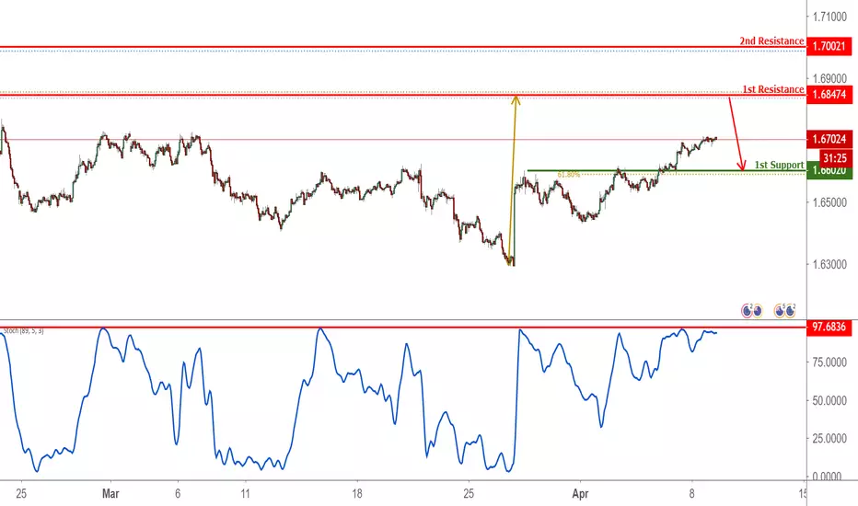Open the orange-ringed event icon with badge 2
Image resolution: width=858 pixels, height=506 pixels.
790,311
